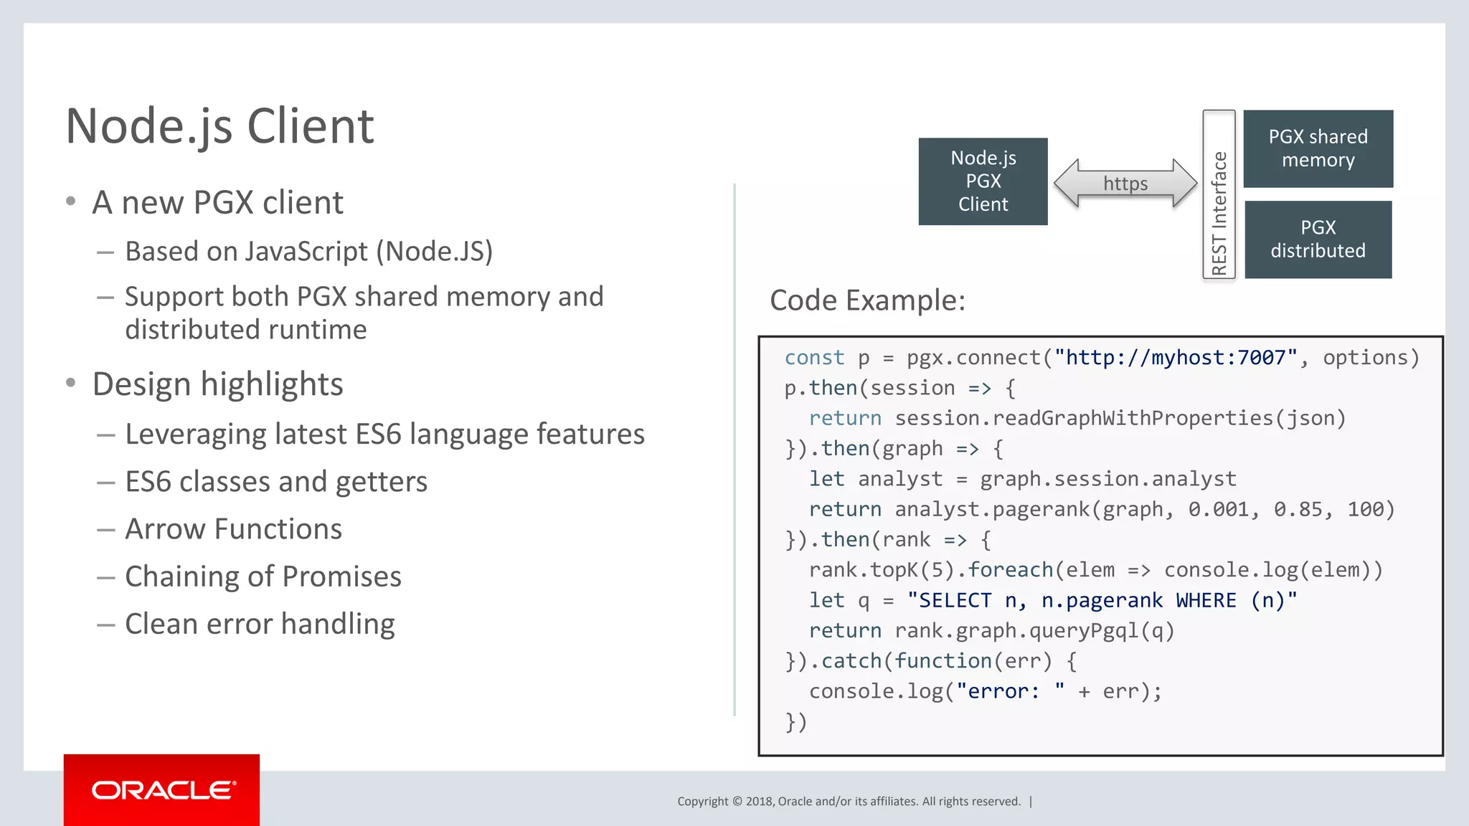
Task: Click the Oracle copyright notice text
Action: (x=849, y=802)
